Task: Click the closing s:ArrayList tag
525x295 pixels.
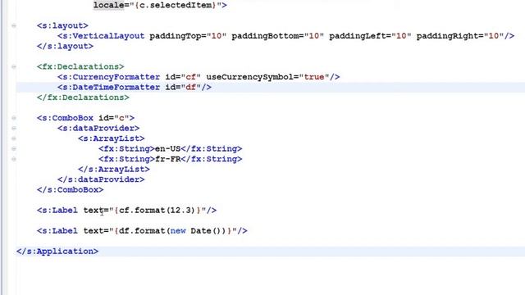Action: point(114,170)
